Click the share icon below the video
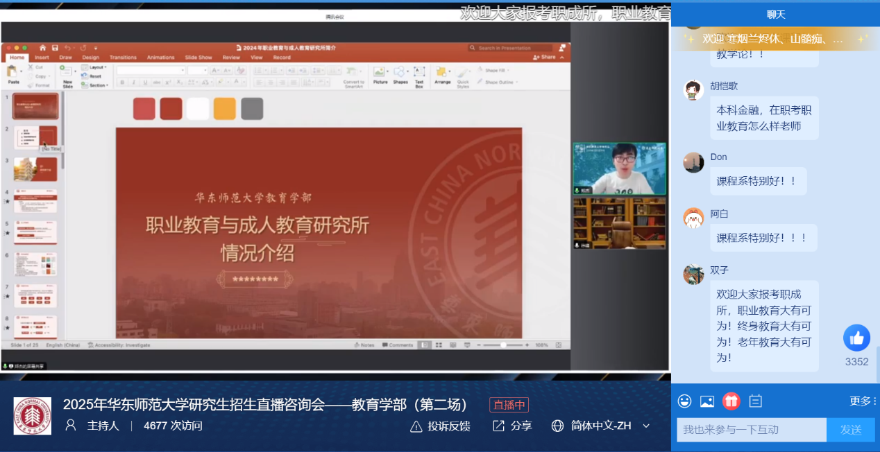The image size is (880, 452). pyautogui.click(x=498, y=426)
